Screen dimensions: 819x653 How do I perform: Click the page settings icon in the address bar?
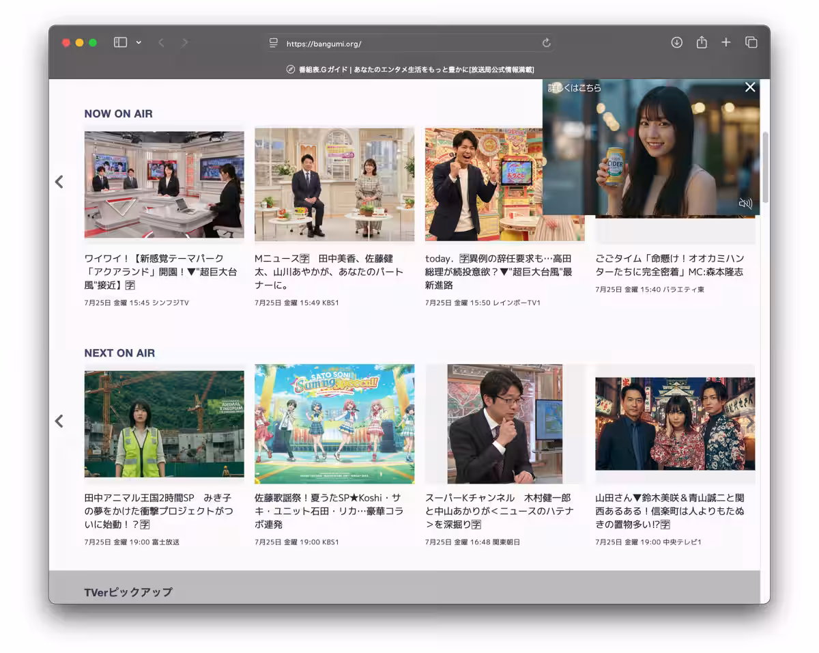point(274,43)
